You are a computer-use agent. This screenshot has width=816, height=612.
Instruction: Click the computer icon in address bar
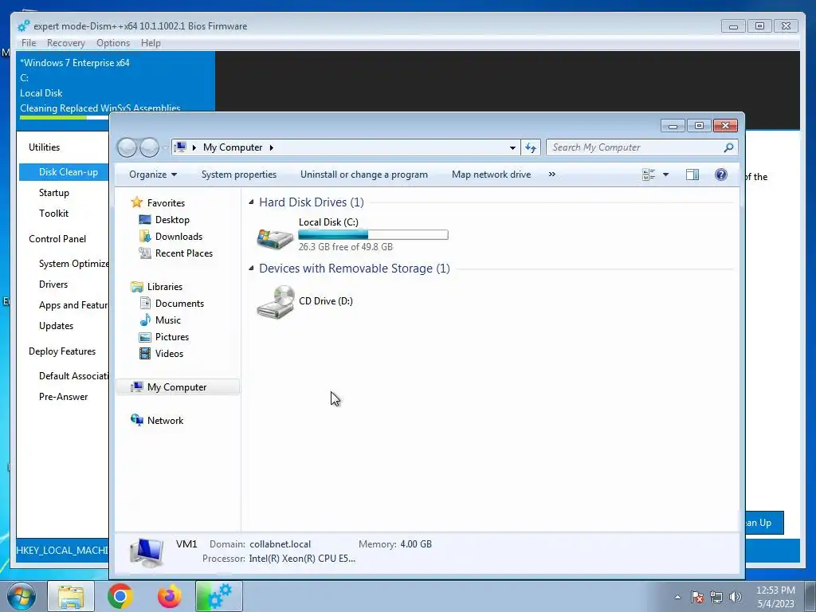coord(180,147)
